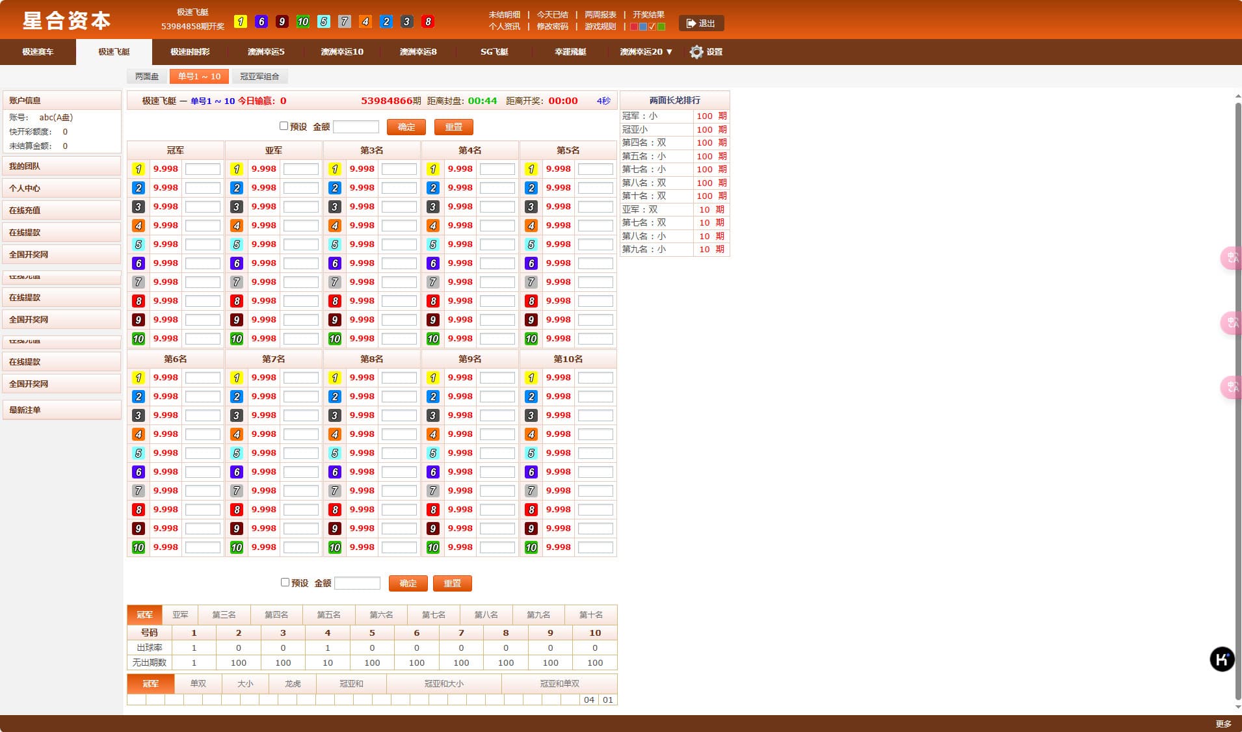1242x732 pixels.
Task: Expand 我的团队 in the left sidebar
Action: 62,166
